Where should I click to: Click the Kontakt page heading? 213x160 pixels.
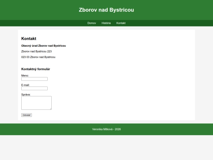pos(29,39)
